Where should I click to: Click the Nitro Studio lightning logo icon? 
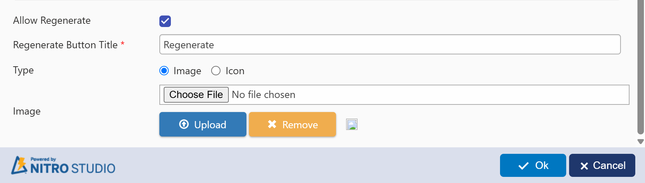click(x=19, y=165)
